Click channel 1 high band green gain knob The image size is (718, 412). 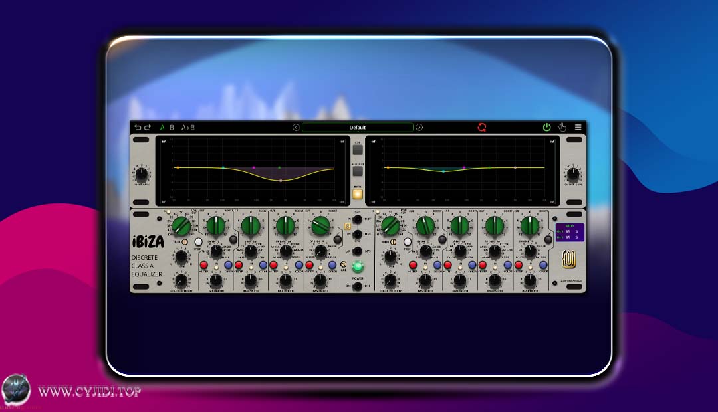[320, 226]
